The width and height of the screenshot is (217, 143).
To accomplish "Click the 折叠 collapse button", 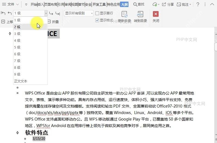I will click(53, 22).
